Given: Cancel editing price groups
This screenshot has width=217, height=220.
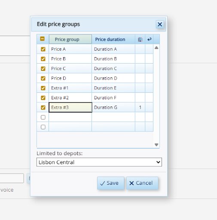Looking at the screenshot, I should tap(142, 183).
